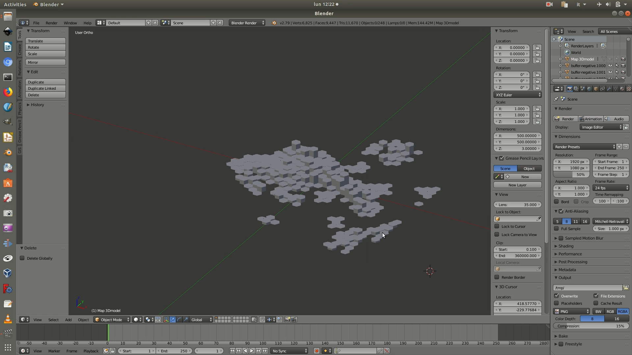The width and height of the screenshot is (632, 355).
Task: Toggle visibility eye of buffer-negative.1000
Action: click(610, 65)
